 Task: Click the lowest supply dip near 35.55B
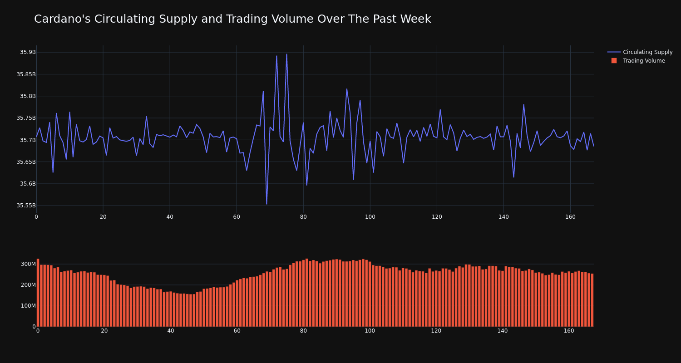click(266, 204)
